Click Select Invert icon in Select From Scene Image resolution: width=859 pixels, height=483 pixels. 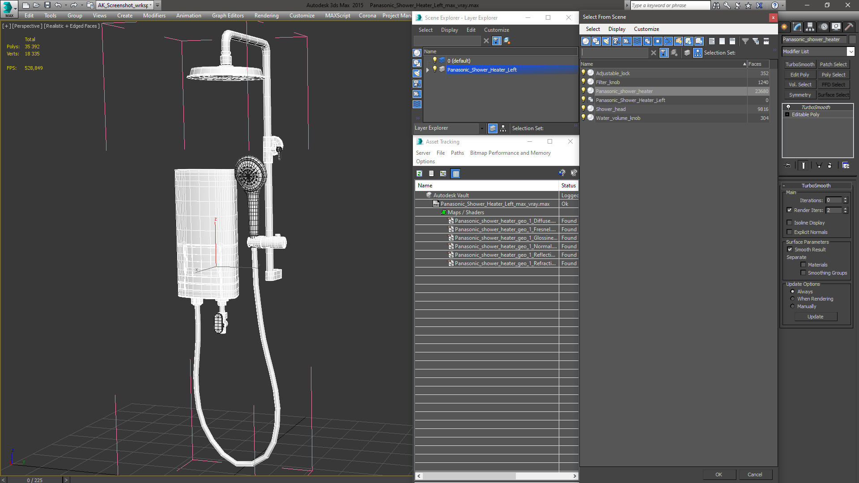click(732, 41)
